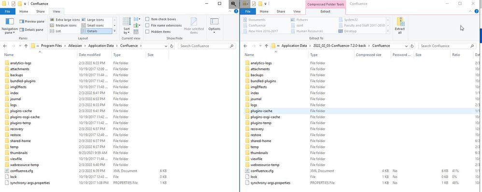This screenshot has width=482, height=192.
Task: Open Options in left window ribbon
Action: coord(214,26)
